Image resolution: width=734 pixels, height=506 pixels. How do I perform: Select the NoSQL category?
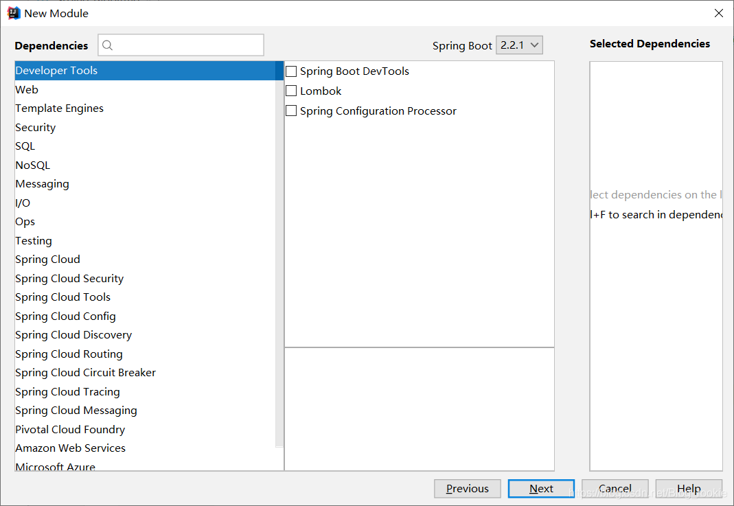click(x=146, y=165)
